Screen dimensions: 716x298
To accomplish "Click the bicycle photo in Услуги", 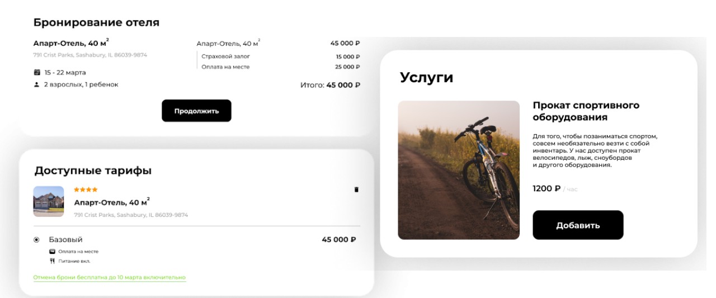I will point(459,170).
